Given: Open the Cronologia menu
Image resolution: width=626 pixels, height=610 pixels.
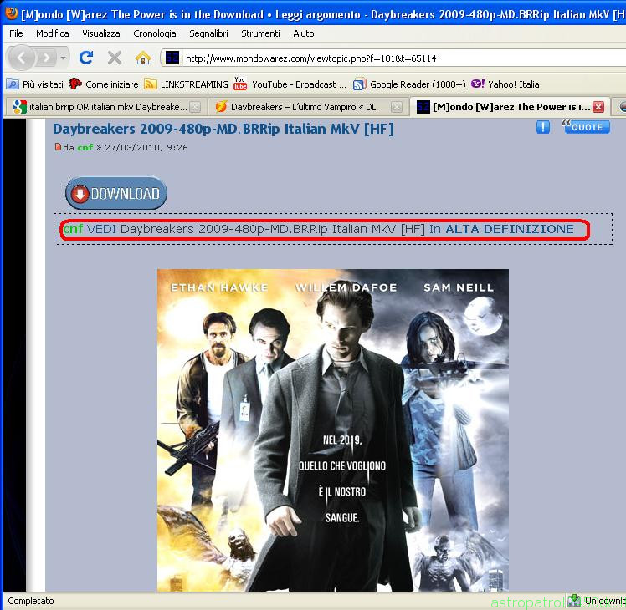Looking at the screenshot, I should point(155,33).
